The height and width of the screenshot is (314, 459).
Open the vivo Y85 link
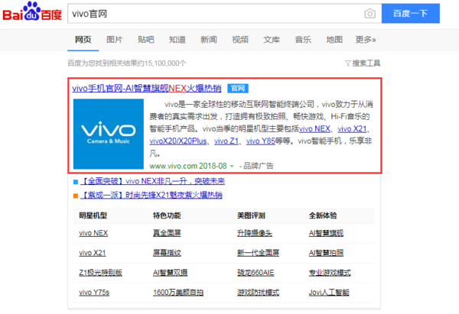click(261, 141)
